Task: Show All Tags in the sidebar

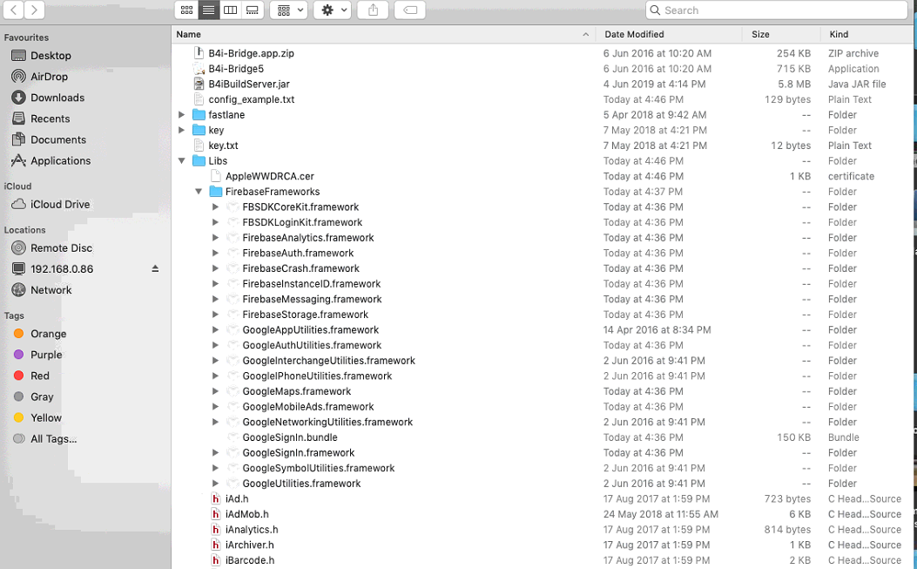Action: point(53,439)
